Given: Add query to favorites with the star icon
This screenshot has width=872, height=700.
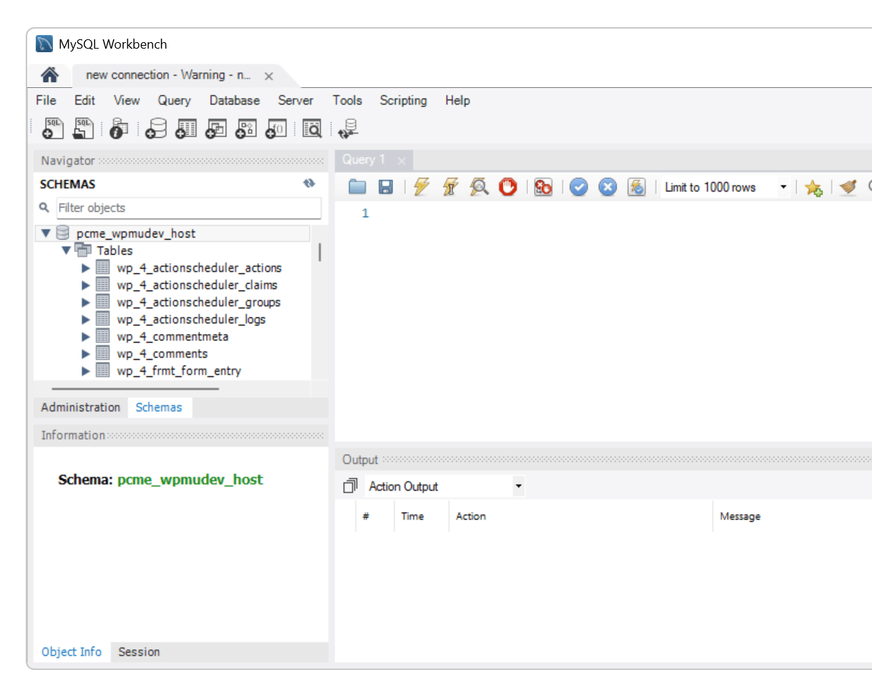Looking at the screenshot, I should click(x=813, y=187).
